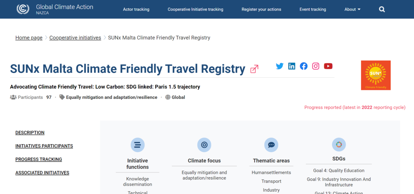Expand the About dropdown menu
The image size is (414, 194).
coord(352,10)
